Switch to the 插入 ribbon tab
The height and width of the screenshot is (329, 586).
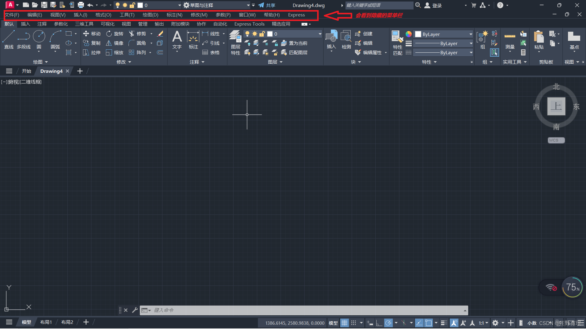[25, 24]
